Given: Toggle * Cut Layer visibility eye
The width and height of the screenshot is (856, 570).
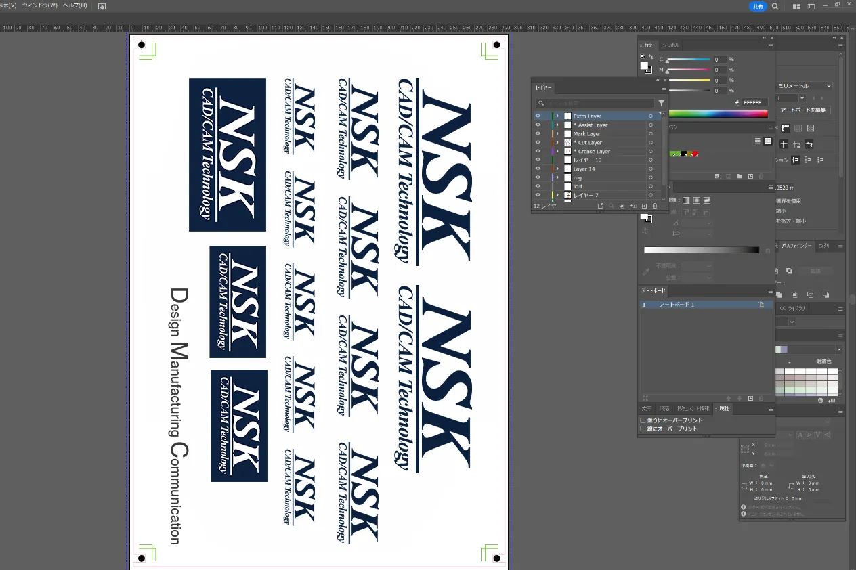Looking at the screenshot, I should 538,142.
